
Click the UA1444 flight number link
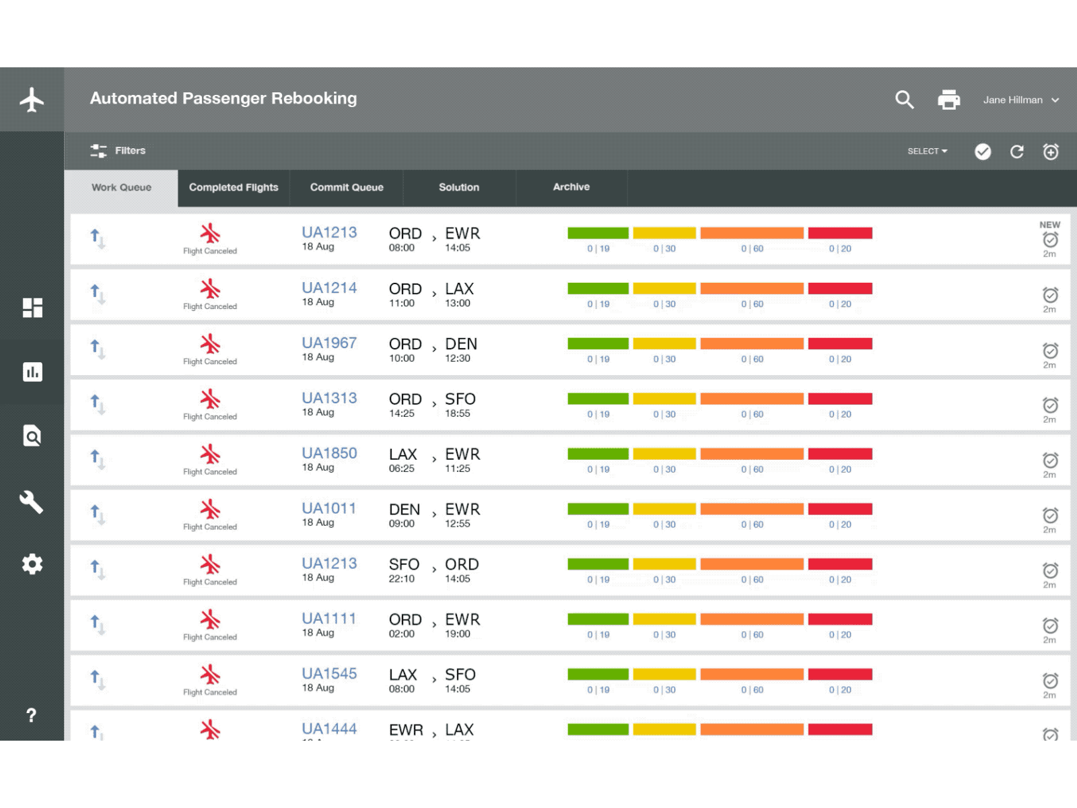[331, 729]
